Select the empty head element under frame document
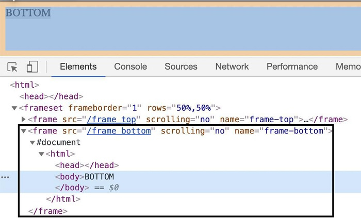This screenshot has width=361, height=218. coord(87,165)
